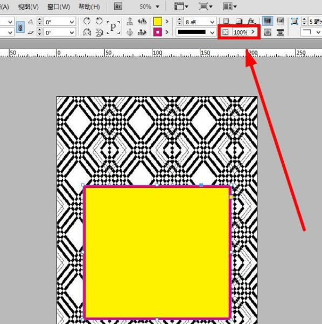Open the view options dropdown

pyautogui.click(x=181, y=6)
